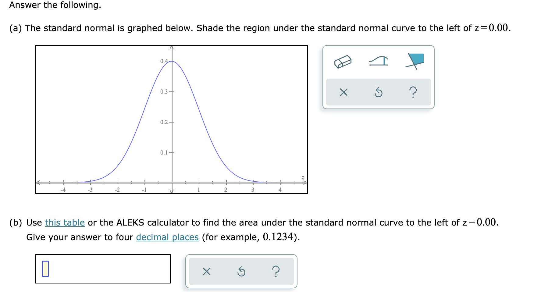The width and height of the screenshot is (534, 292).
Task: Select the eraser tool in the graph palette
Action: tap(342, 61)
